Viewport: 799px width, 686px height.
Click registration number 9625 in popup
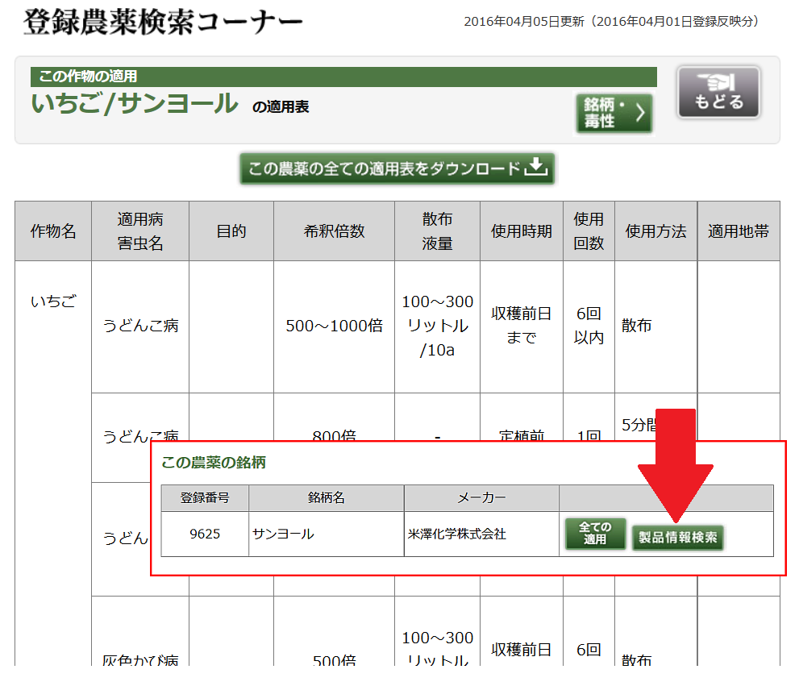(205, 534)
